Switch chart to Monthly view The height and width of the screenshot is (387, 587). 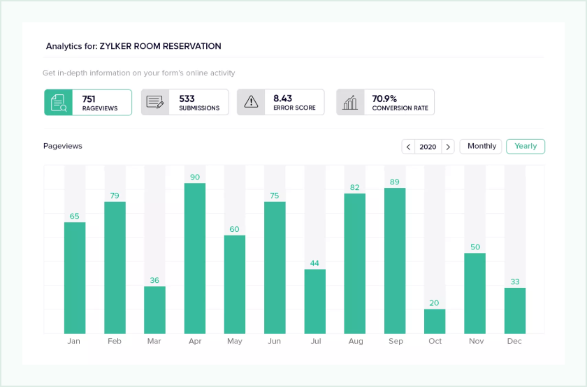tap(481, 146)
